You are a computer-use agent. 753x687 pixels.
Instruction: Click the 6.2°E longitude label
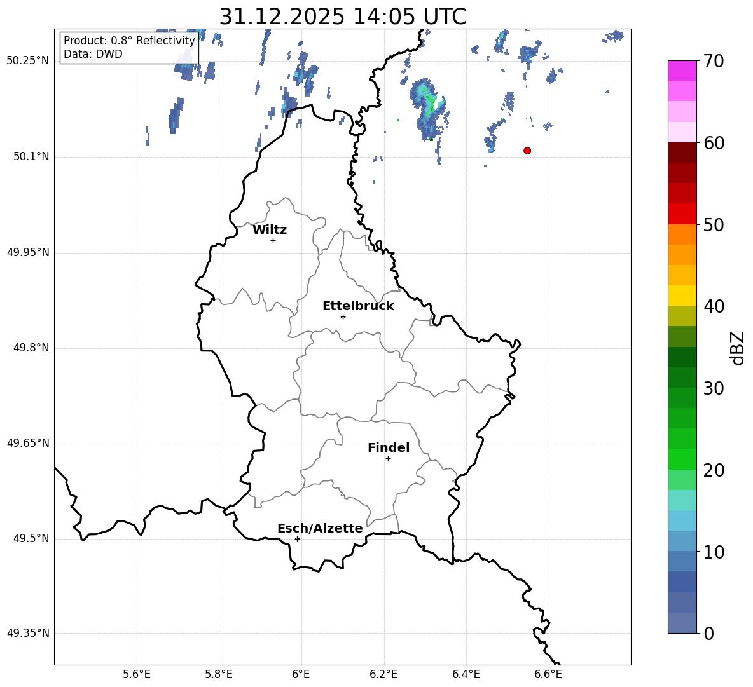pos(383,674)
